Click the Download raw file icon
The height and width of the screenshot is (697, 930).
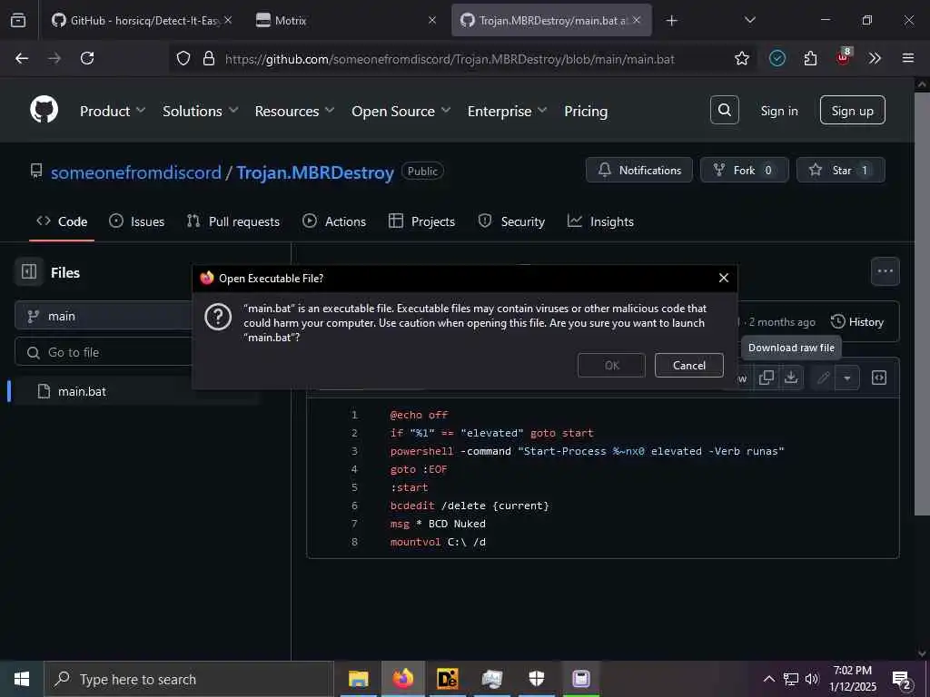791,378
